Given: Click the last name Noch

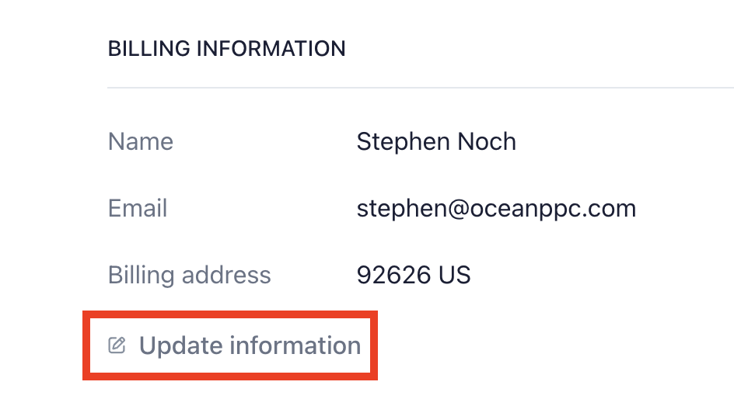Looking at the screenshot, I should [x=487, y=141].
